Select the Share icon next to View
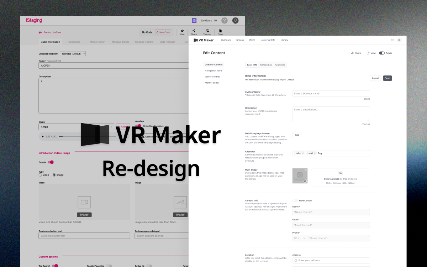This screenshot has width=427, height=267. click(194, 31)
